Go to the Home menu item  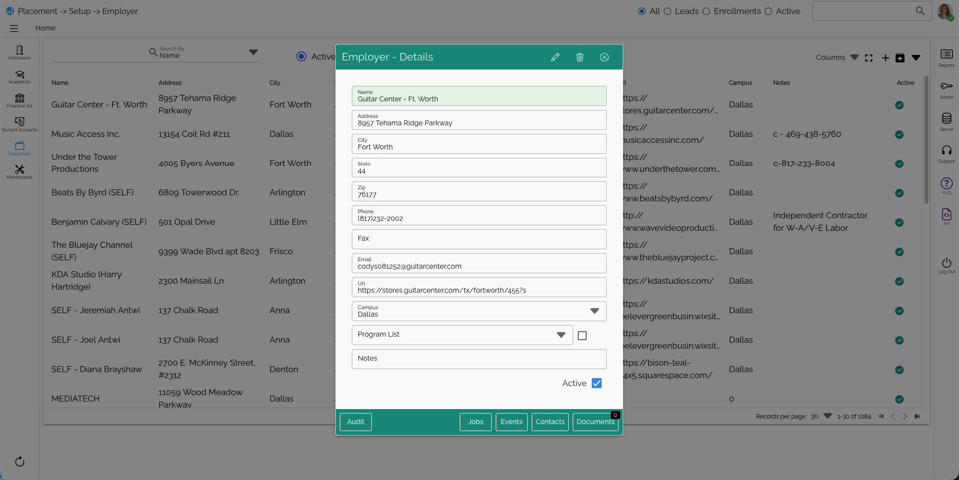45,28
